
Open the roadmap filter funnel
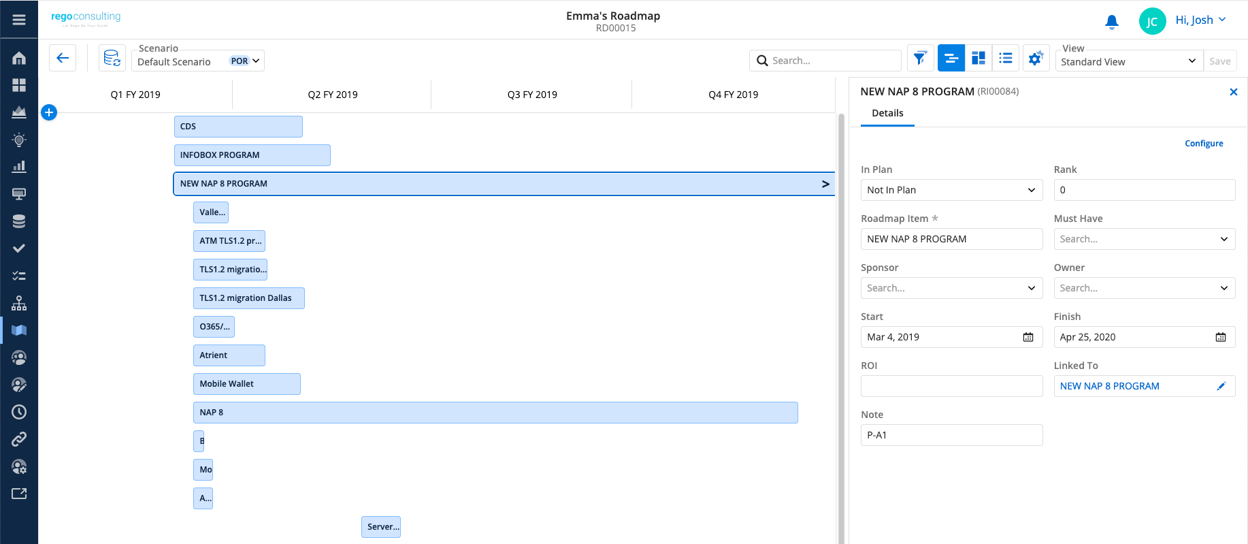pos(920,58)
